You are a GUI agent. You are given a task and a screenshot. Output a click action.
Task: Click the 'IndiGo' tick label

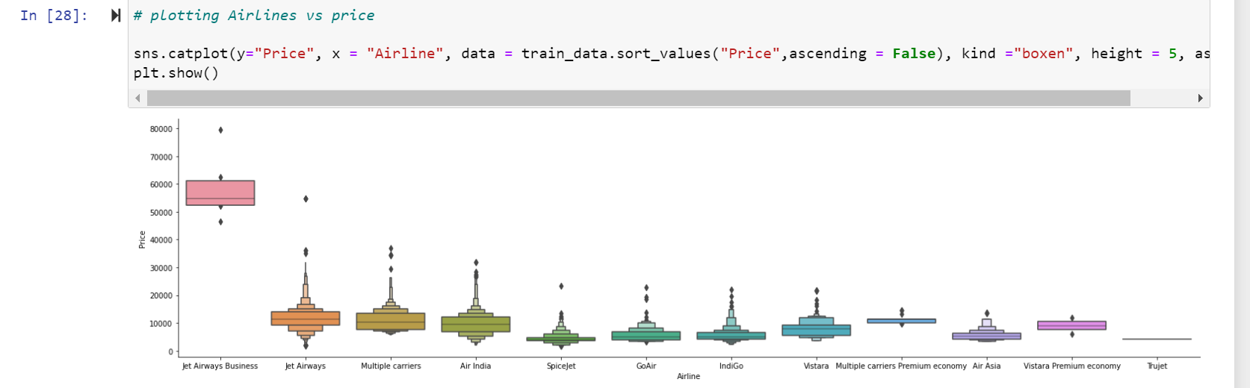(731, 366)
